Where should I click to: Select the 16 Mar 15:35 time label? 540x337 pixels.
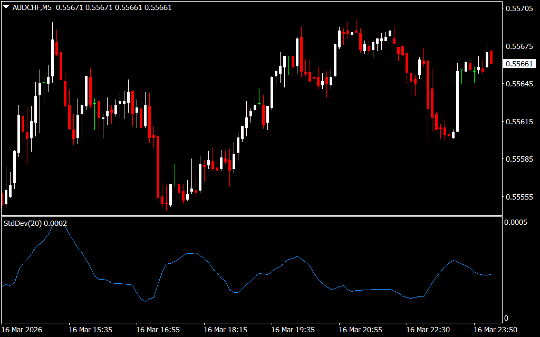tap(91, 330)
